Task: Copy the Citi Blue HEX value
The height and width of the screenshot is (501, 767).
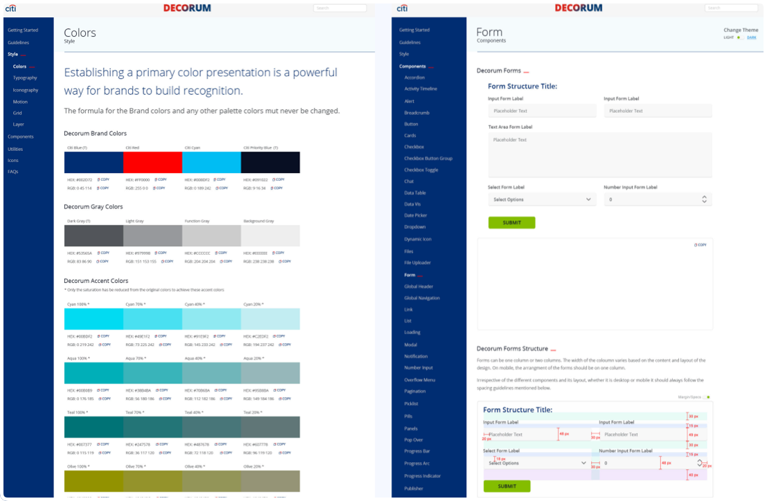Action: tap(103, 179)
